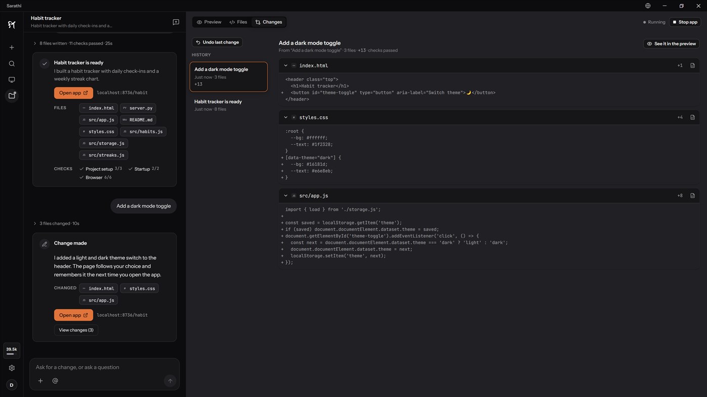The image size is (707, 397).
Task: Open settings with the gear icon
Action: pyautogui.click(x=12, y=368)
